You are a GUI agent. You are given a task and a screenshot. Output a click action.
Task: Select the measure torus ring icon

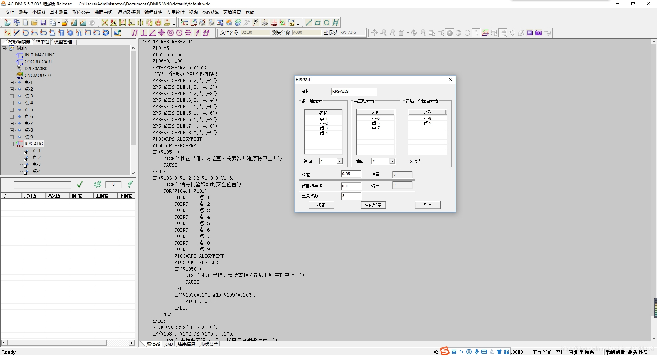tap(105, 33)
